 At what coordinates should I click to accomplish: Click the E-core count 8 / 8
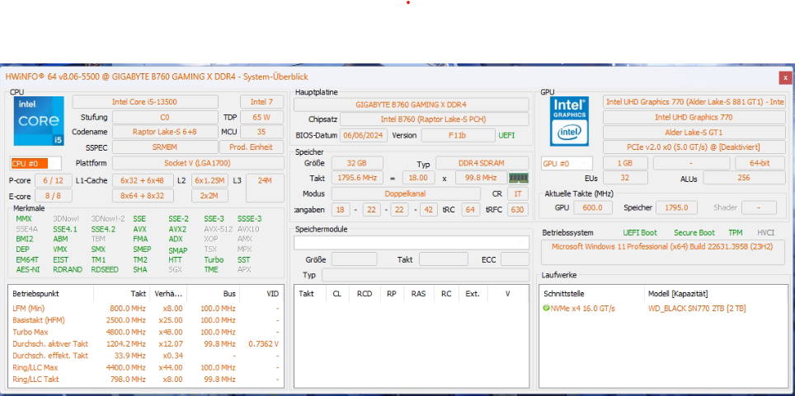(54, 196)
